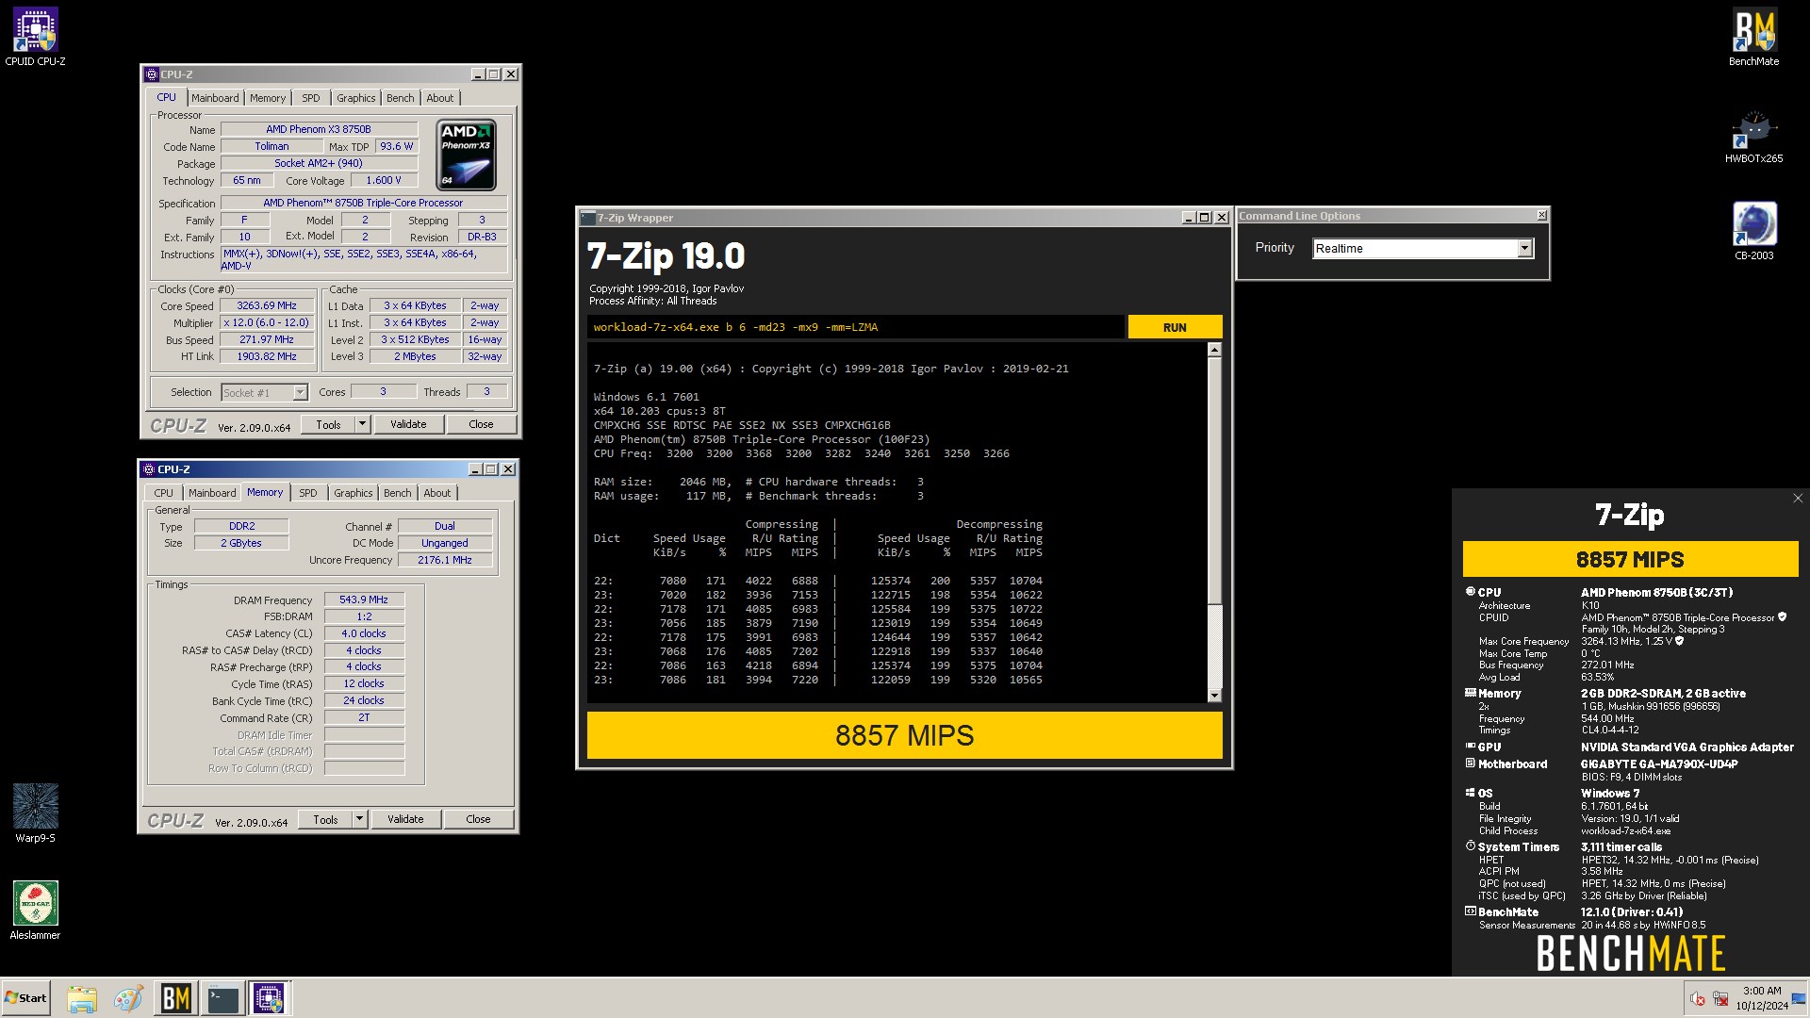Open the CB-2003 desktop shortcut
This screenshot has height=1018, width=1810.
(x=1753, y=231)
